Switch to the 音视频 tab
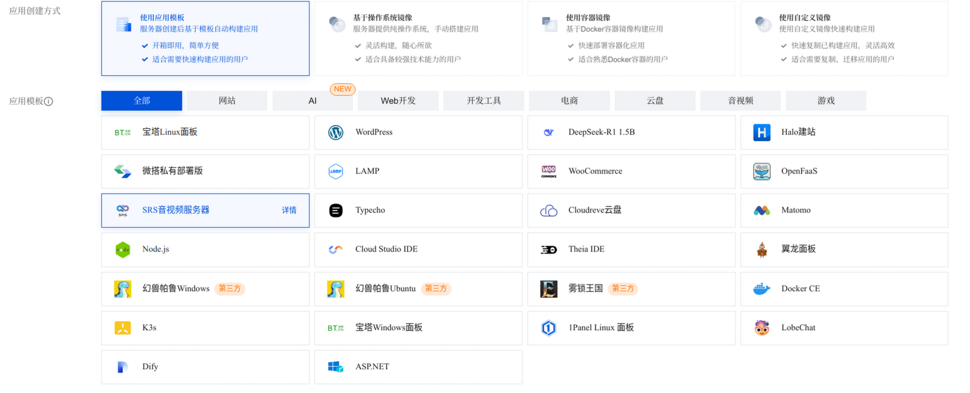This screenshot has width=970, height=393. point(741,101)
